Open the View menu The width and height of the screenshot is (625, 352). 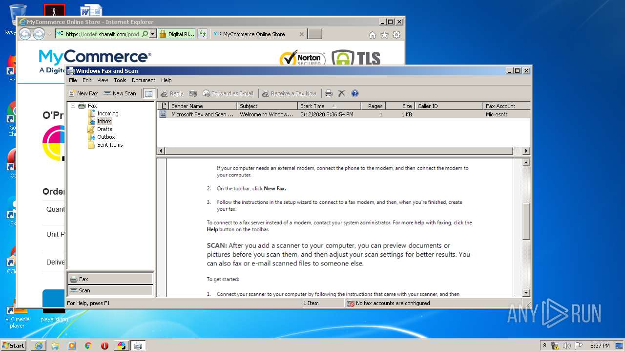103,80
